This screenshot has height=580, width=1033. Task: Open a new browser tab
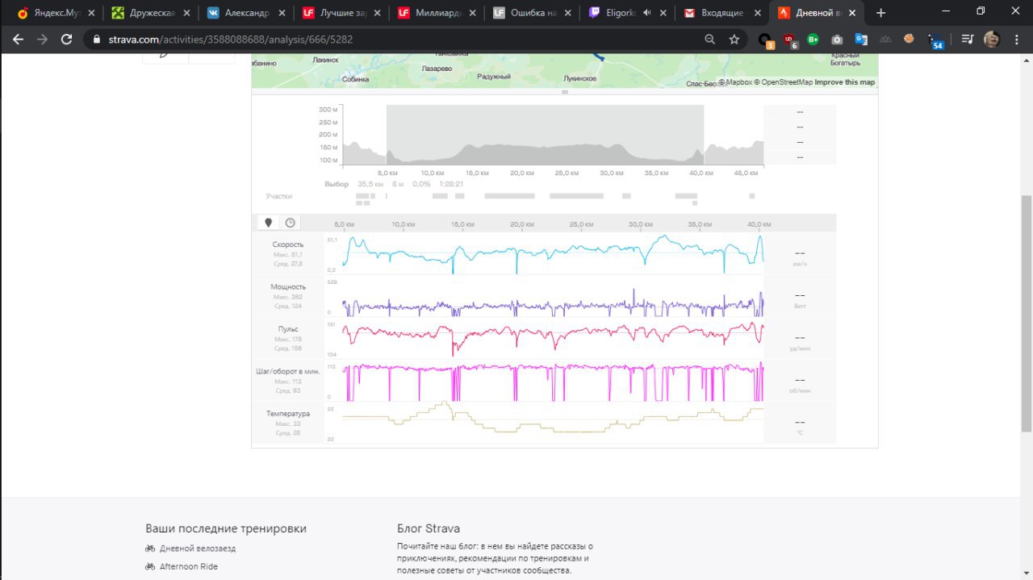pyautogui.click(x=880, y=13)
